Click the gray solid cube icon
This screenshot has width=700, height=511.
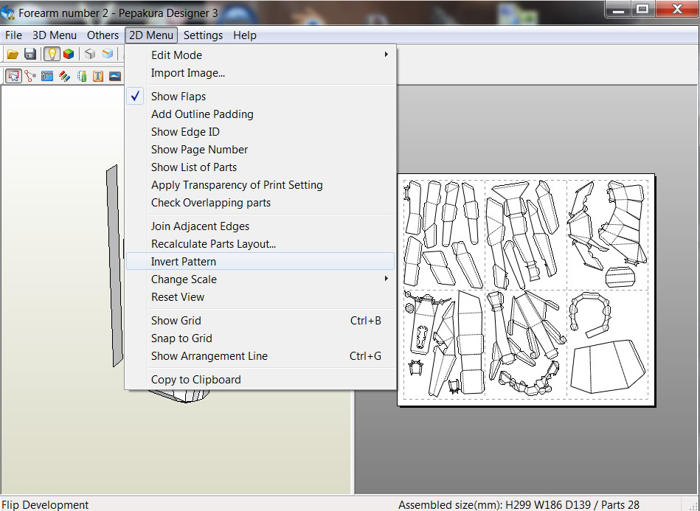(x=90, y=54)
